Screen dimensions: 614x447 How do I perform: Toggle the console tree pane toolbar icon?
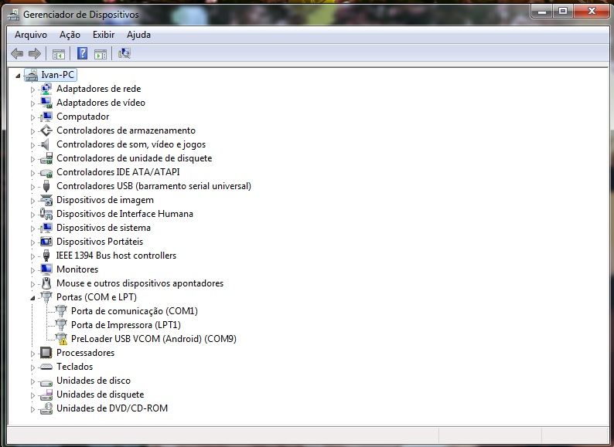[x=59, y=54]
